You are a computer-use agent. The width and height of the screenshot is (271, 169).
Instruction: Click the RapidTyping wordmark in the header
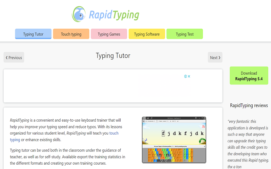[x=114, y=15]
